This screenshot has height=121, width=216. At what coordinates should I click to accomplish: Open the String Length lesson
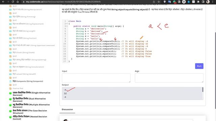[24, 31]
